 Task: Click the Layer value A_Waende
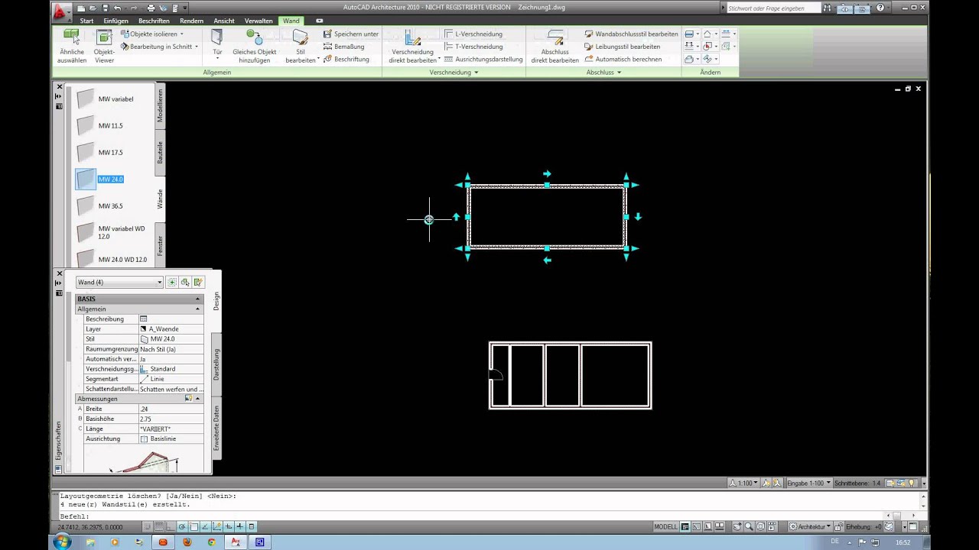[x=171, y=329]
